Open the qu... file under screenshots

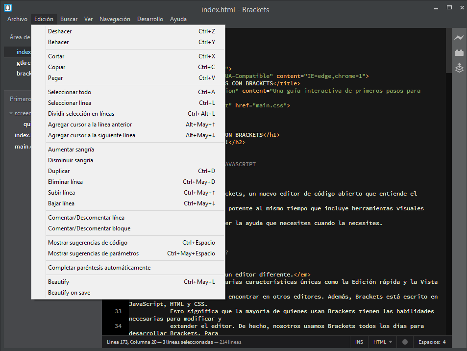(27, 124)
